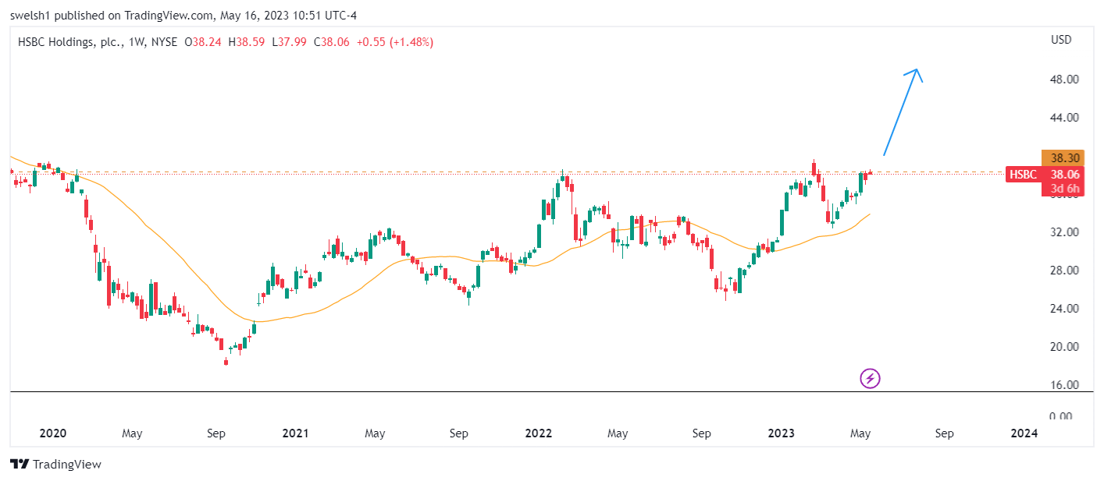This screenshot has width=1104, height=481.
Task: Click the HSBC Holdings symbol title
Action: click(x=69, y=42)
